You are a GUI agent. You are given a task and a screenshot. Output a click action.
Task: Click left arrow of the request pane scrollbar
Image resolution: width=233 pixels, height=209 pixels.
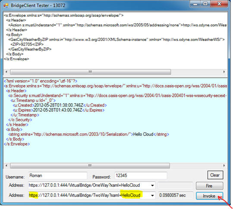(6, 72)
